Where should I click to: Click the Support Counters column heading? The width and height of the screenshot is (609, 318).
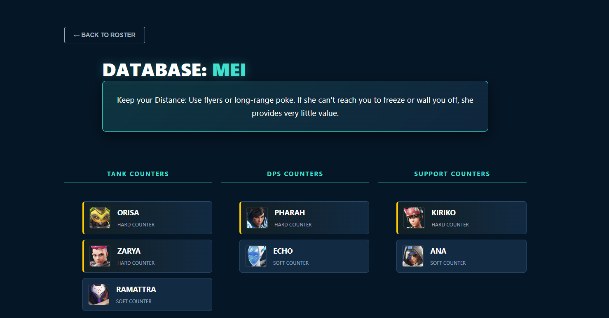[452, 174]
